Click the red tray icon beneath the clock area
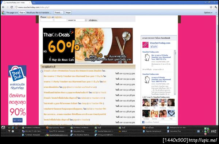The image size is (219, 144). (x=205, y=134)
